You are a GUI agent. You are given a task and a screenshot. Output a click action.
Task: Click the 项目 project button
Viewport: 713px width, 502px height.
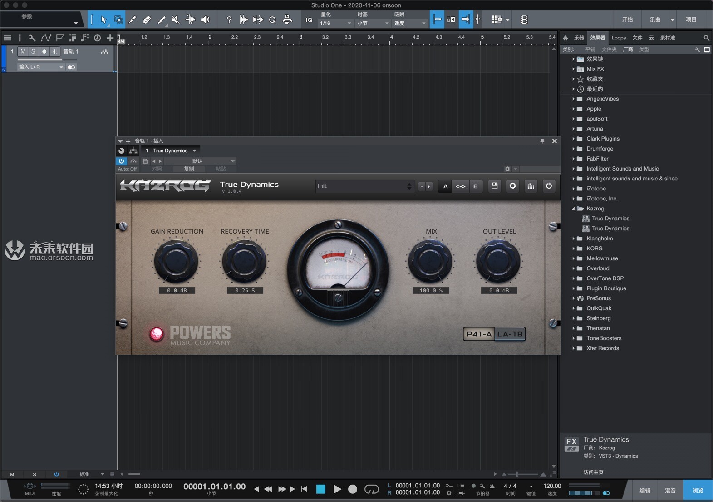(x=691, y=19)
